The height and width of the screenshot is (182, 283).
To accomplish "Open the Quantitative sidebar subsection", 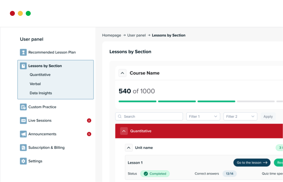I will (x=40, y=75).
